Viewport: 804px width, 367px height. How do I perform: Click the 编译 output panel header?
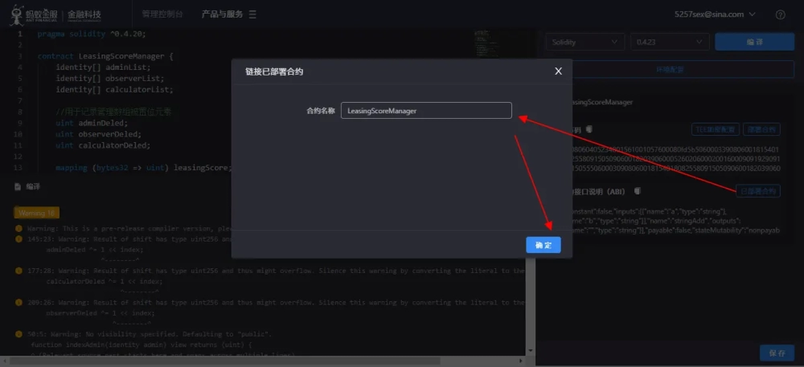click(27, 187)
